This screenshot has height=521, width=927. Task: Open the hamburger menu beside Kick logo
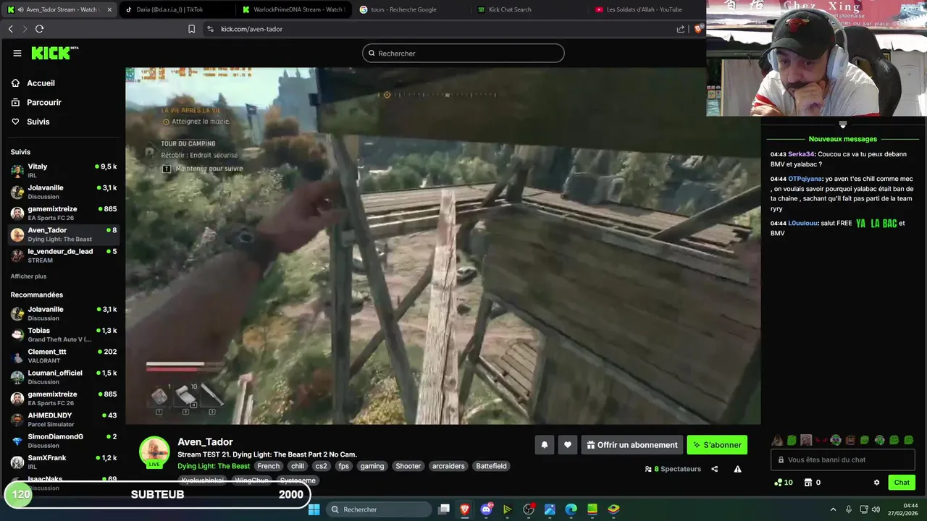coord(17,53)
